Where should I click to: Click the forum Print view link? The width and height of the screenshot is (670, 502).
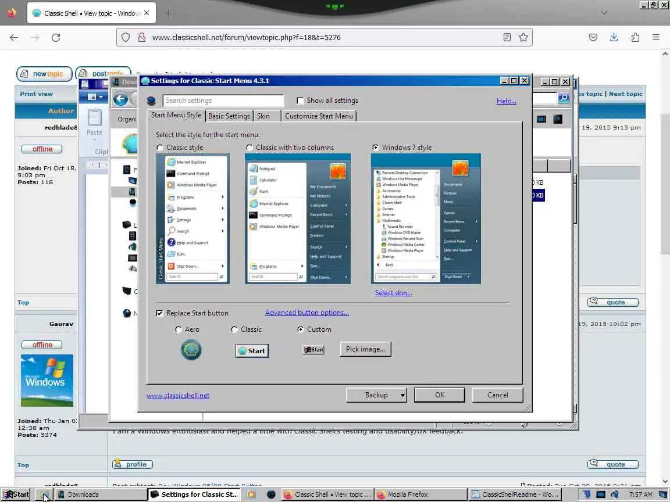36,94
